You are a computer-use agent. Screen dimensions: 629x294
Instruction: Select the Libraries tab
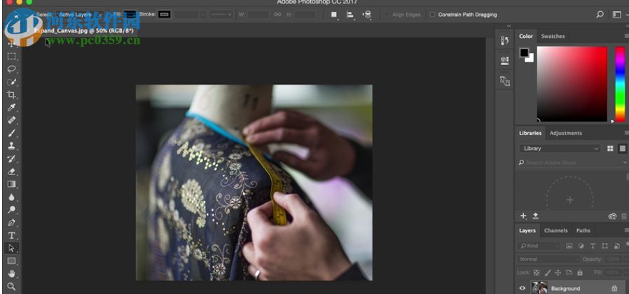click(530, 133)
